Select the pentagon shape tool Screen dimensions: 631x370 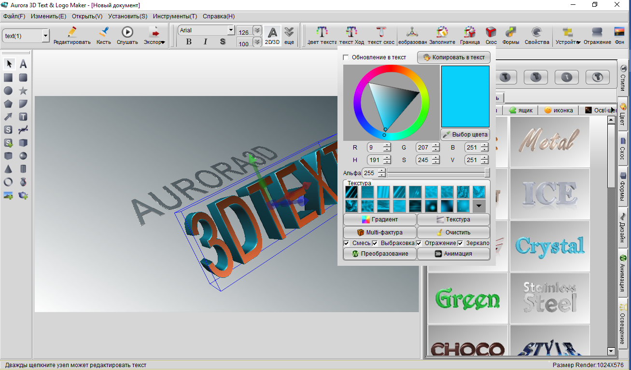8,104
